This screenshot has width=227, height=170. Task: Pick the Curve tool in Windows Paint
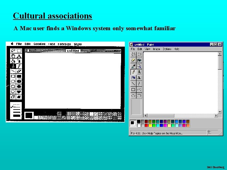point(139,84)
